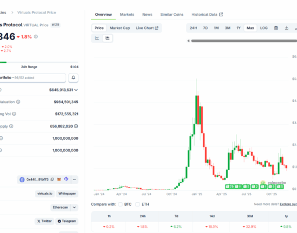Viewport: 297px width, 233px height.
Task: Click info icon right of 656,082,020
Action: (76, 126)
